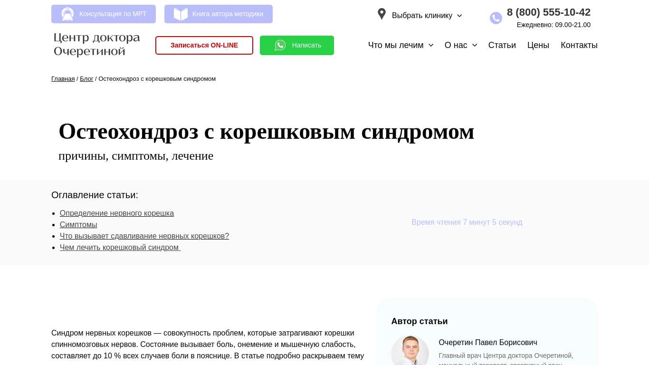Follow the Главная breadcrumb link
The width and height of the screenshot is (649, 365).
[63, 79]
